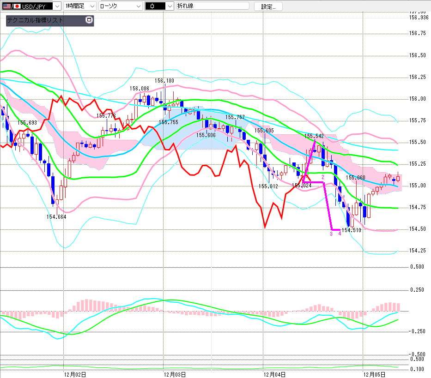Click the 12月04日 date marker
Screen dimensions: 431x378
(x=275, y=374)
